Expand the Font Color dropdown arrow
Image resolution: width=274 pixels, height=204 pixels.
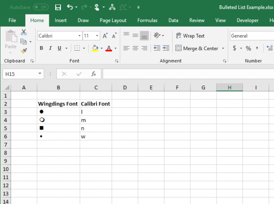(x=115, y=48)
